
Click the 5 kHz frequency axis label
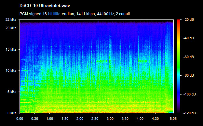coord(12,92)
